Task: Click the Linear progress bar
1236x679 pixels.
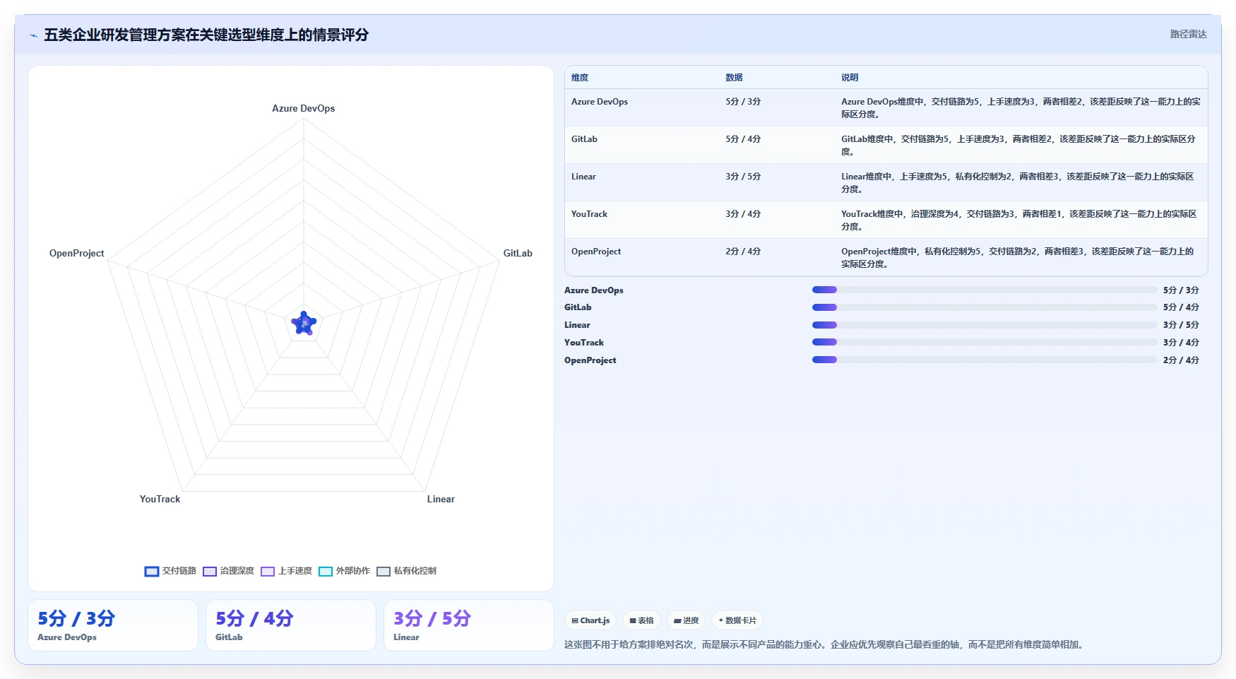Action: [985, 325]
